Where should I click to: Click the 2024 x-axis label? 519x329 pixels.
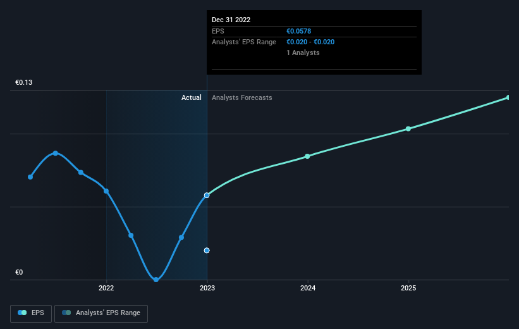point(308,289)
